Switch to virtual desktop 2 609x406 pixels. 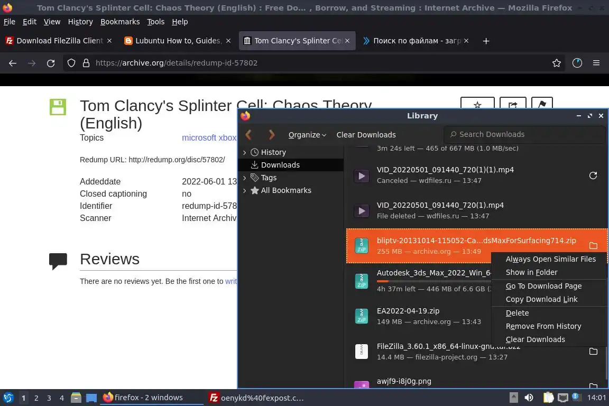36,398
